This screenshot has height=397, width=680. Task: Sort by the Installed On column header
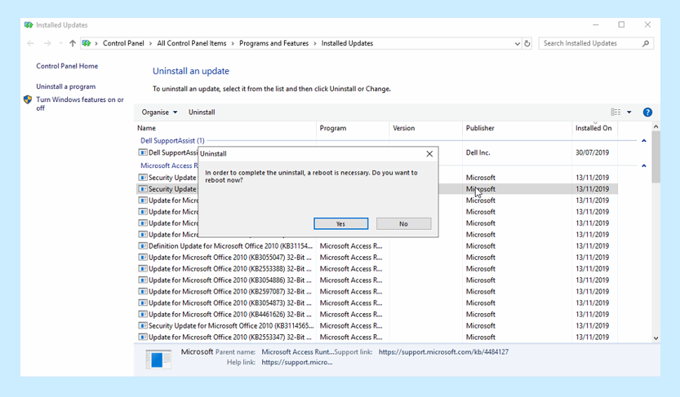594,128
